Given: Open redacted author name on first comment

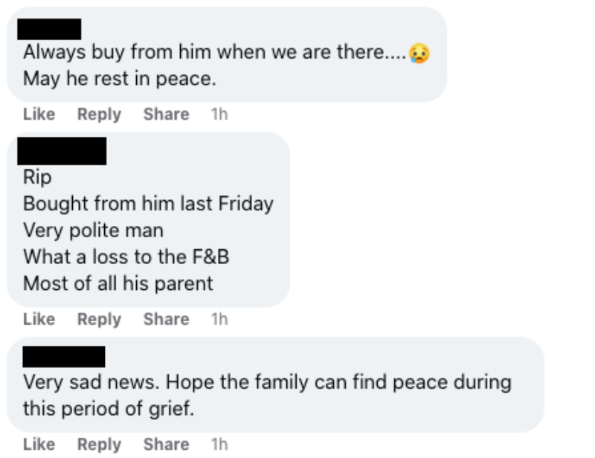Looking at the screenshot, I should [x=49, y=29].
